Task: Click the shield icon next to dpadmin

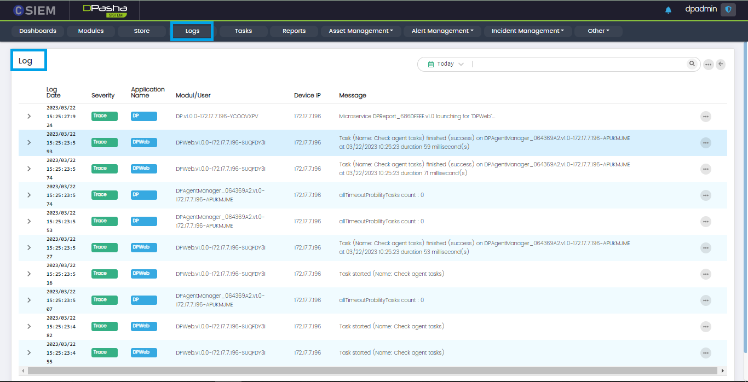Action: (x=728, y=10)
